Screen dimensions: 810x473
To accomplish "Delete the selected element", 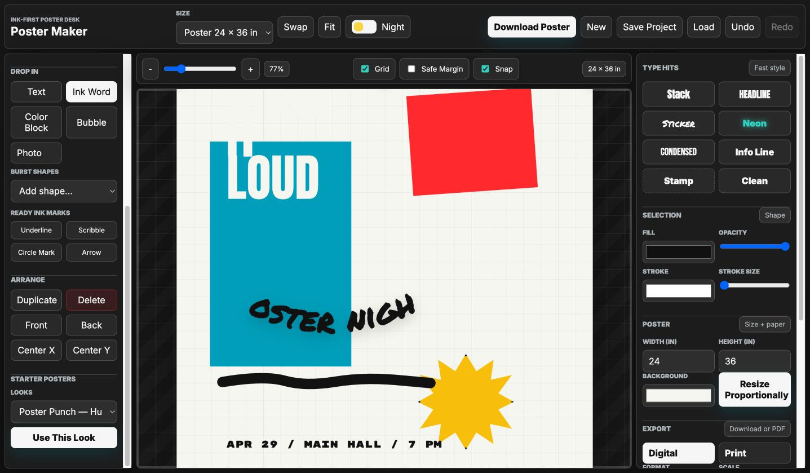I will point(91,300).
